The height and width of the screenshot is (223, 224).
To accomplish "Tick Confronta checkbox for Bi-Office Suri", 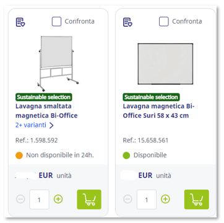I will (164, 22).
